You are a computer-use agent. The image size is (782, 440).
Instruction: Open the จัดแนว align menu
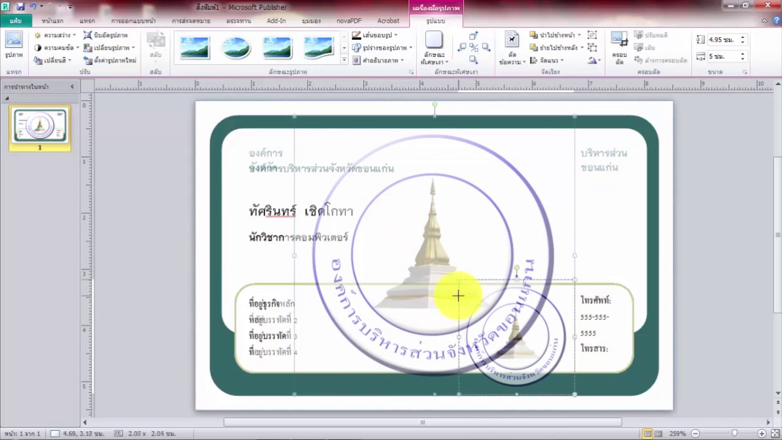[546, 60]
